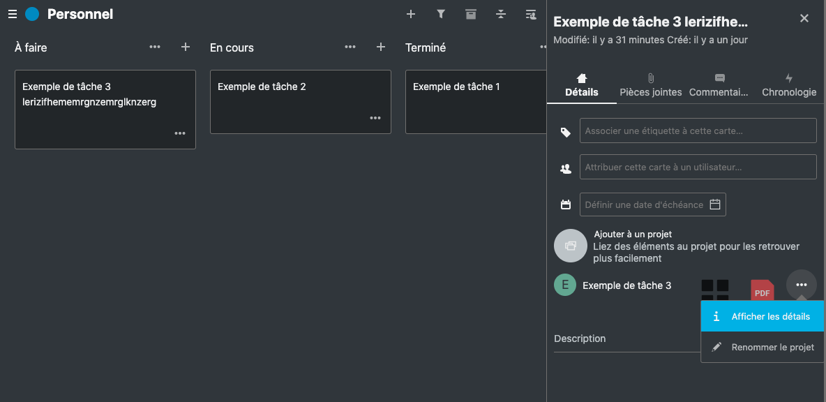Switch to the Détails tab
This screenshot has height=402, width=826.
pos(582,85)
